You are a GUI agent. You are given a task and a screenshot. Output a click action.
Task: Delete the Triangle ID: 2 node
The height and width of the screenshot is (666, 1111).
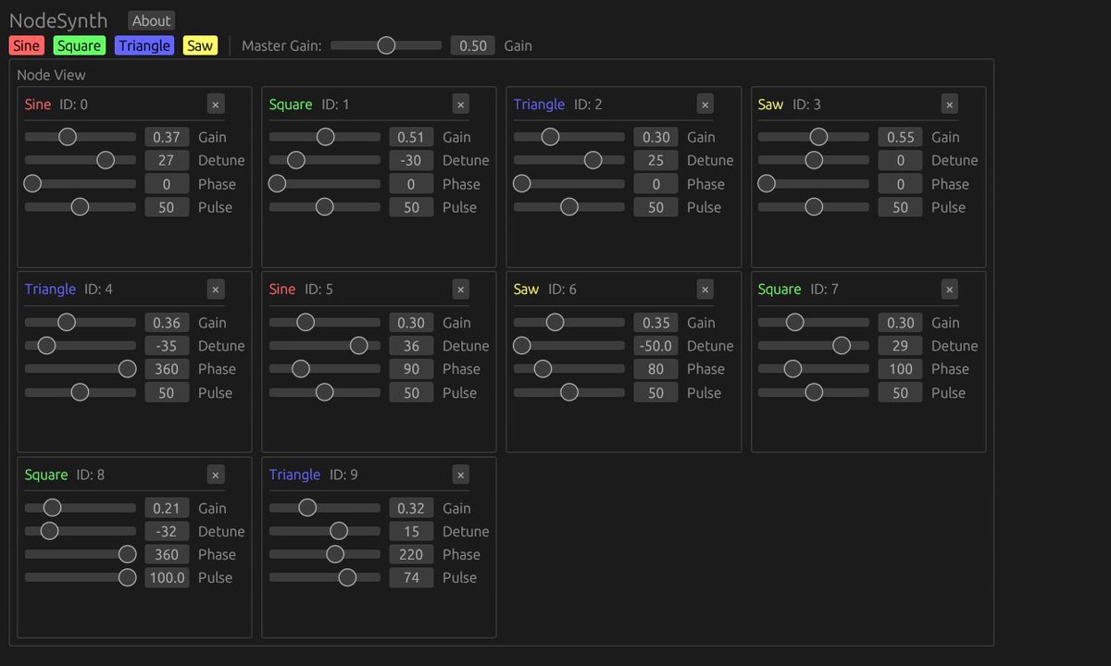[x=705, y=105]
